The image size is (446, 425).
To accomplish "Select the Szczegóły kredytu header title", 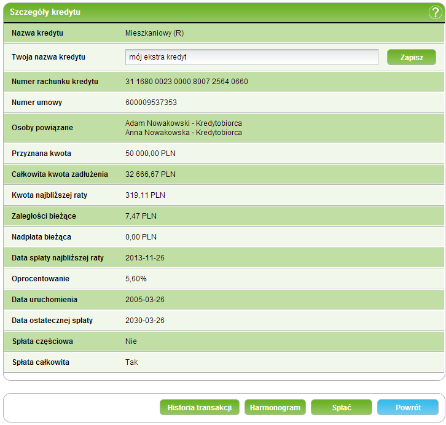I will pyautogui.click(x=45, y=12).
